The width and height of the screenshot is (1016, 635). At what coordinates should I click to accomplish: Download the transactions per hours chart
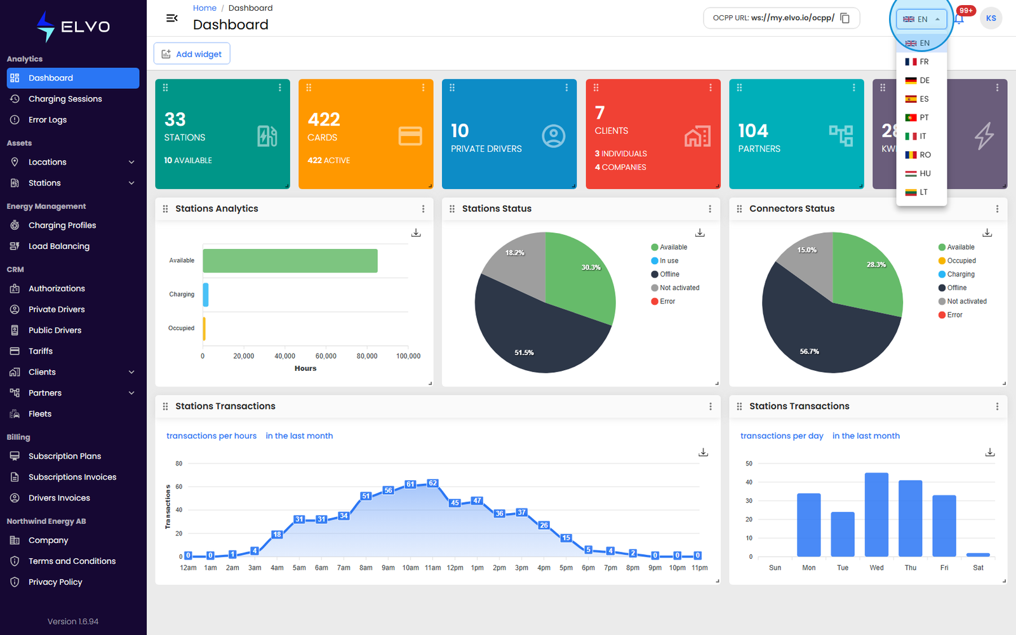coord(703,452)
